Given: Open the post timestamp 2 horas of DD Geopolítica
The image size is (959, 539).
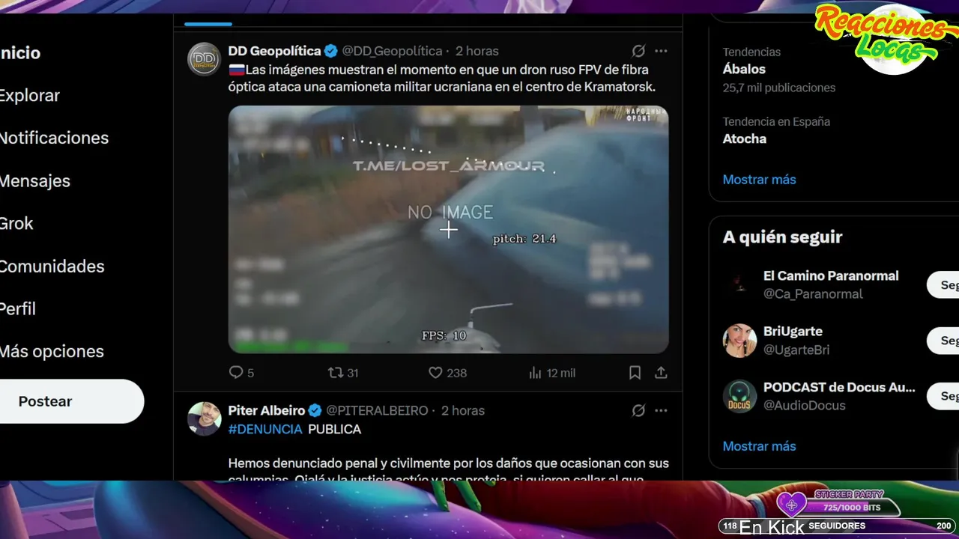Looking at the screenshot, I should pos(477,51).
